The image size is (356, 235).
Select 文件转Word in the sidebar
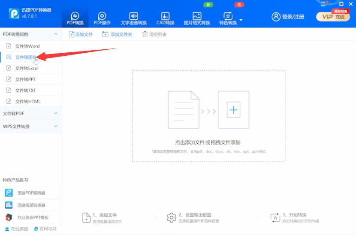pyautogui.click(x=30, y=46)
